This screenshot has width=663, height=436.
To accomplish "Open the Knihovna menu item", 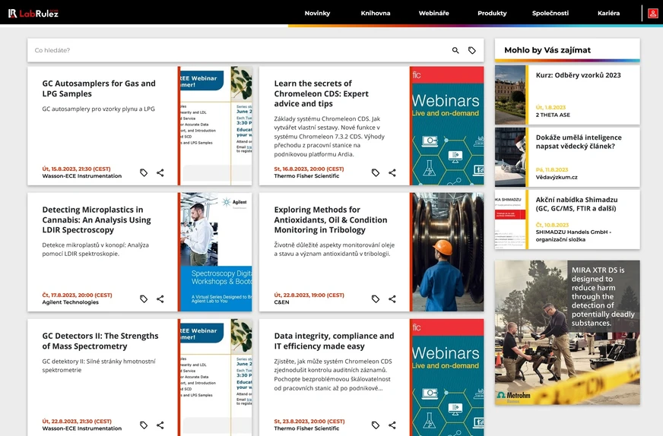I will click(x=376, y=13).
